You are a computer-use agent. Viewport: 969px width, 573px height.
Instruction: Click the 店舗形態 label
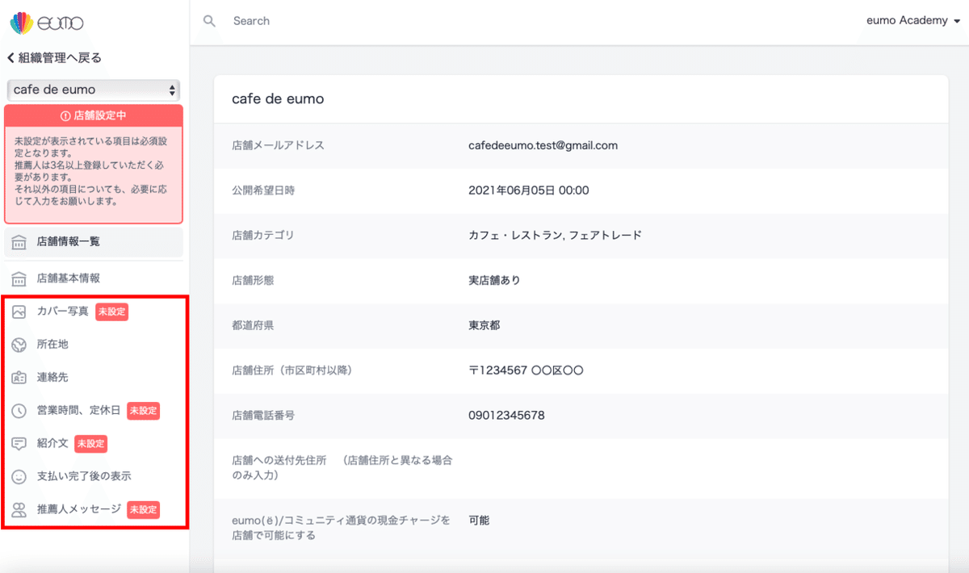pyautogui.click(x=253, y=281)
